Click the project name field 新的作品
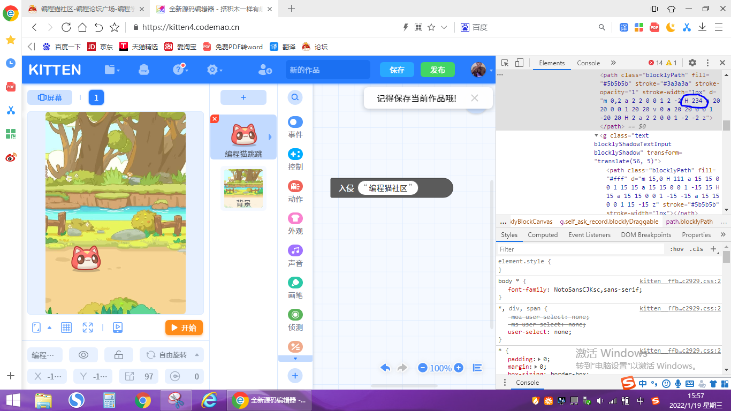 coord(327,70)
